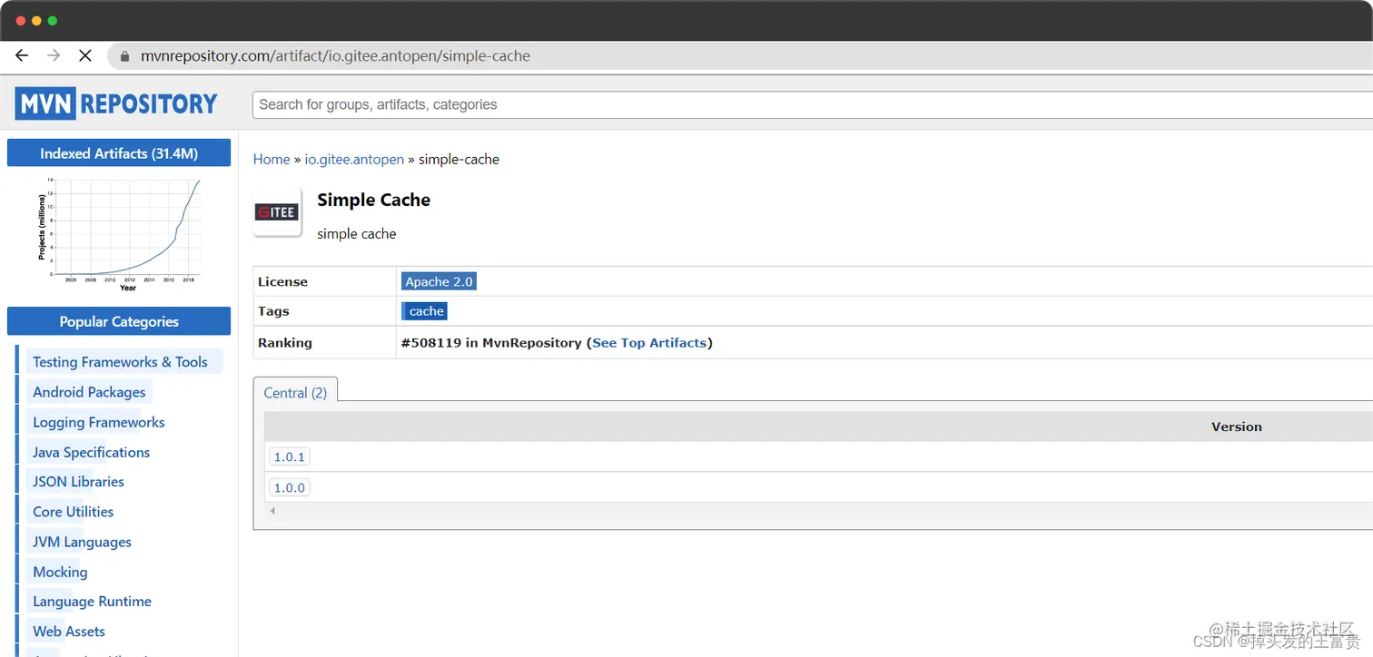
Task: Click the padlock site info icon
Action: coord(125,56)
